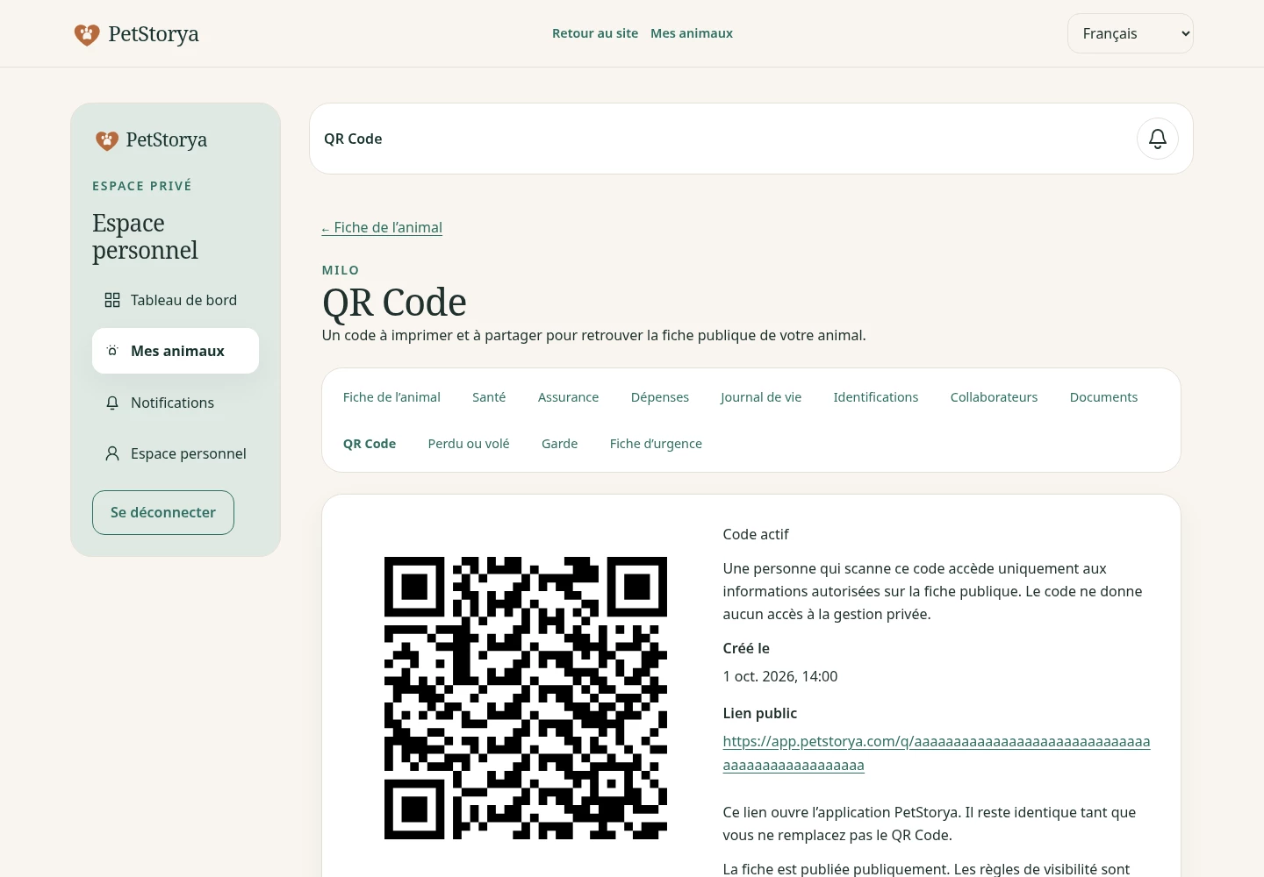
Task: Show the Journal de vie tab
Action: (761, 397)
